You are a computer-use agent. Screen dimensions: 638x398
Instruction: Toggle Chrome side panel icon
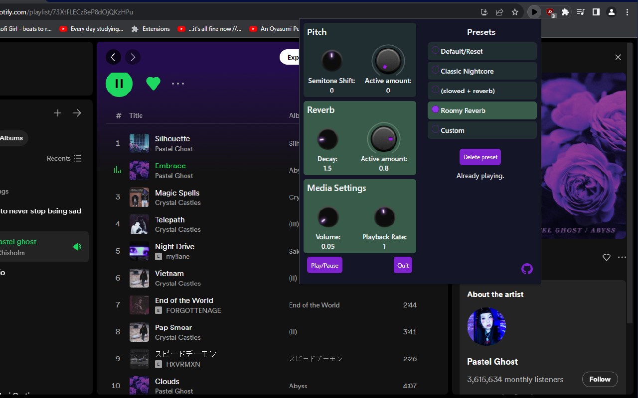[x=596, y=12]
